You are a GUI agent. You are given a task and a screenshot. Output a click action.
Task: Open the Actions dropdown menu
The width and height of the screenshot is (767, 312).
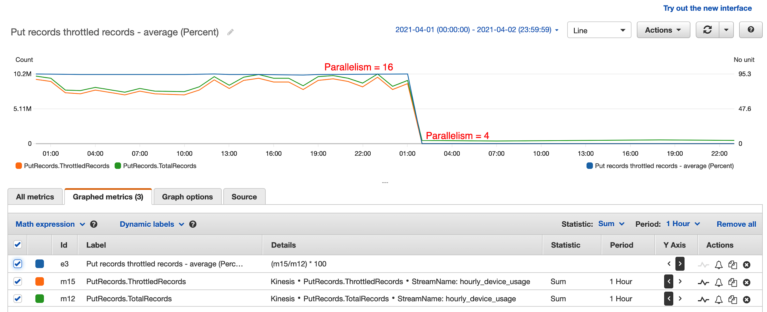663,30
